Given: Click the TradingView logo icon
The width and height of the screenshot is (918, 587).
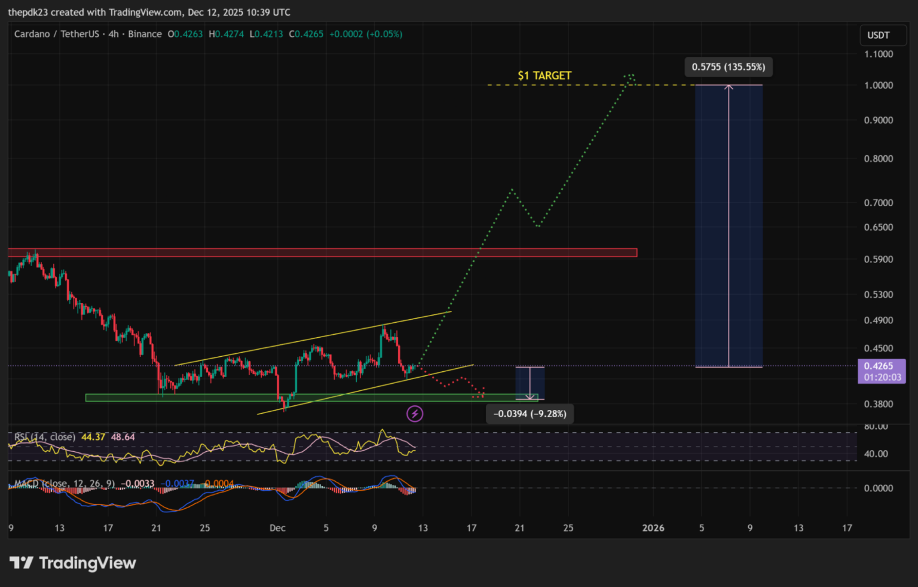Looking at the screenshot, I should pyautogui.click(x=22, y=562).
